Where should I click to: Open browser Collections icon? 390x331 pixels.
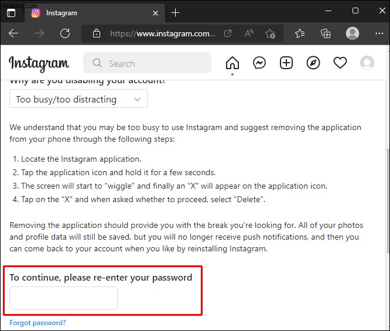pyautogui.click(x=326, y=33)
